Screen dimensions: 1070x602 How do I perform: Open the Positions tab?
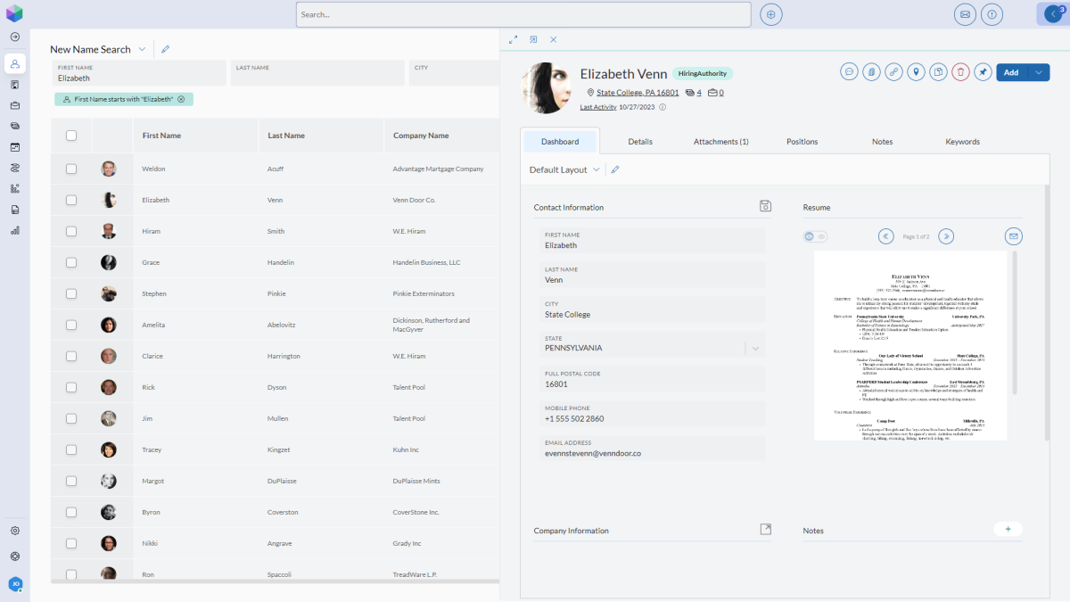tap(802, 141)
